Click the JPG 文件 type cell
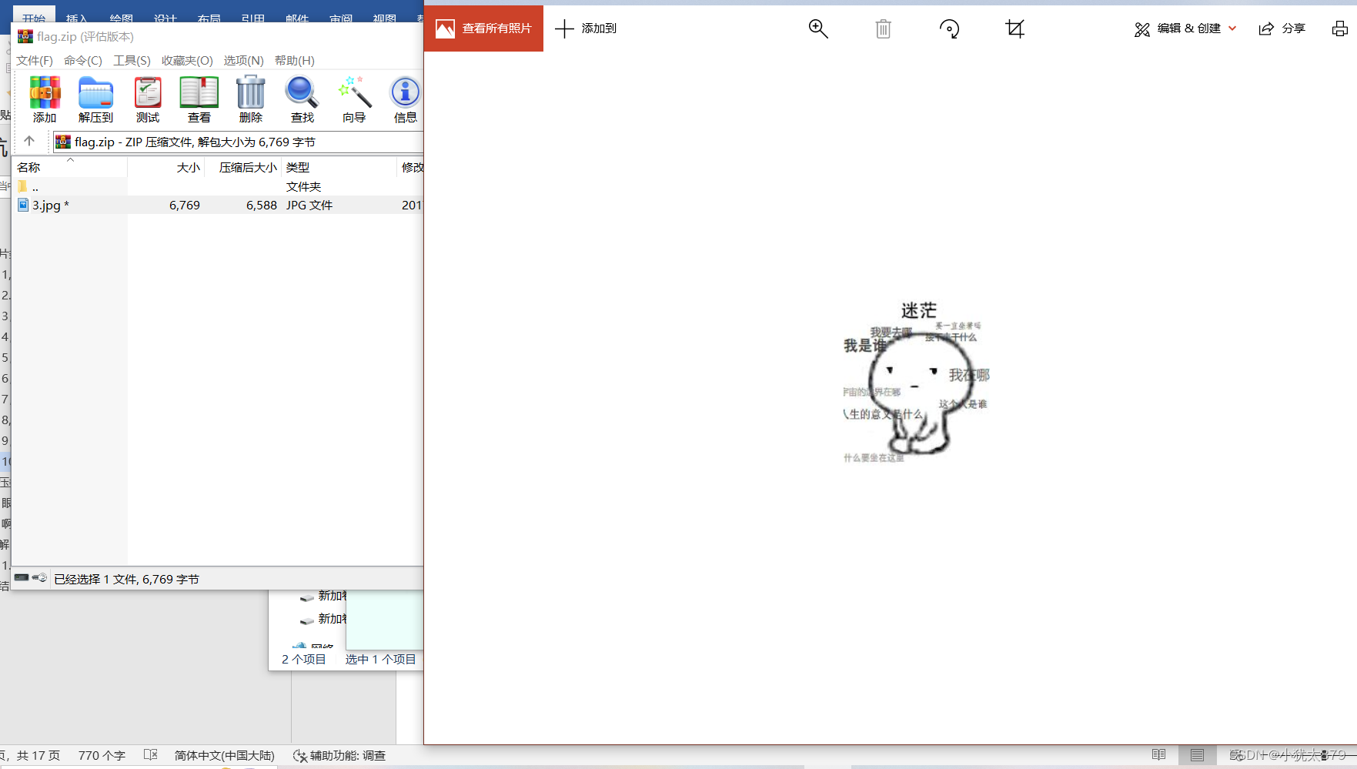This screenshot has width=1357, height=769. [309, 205]
